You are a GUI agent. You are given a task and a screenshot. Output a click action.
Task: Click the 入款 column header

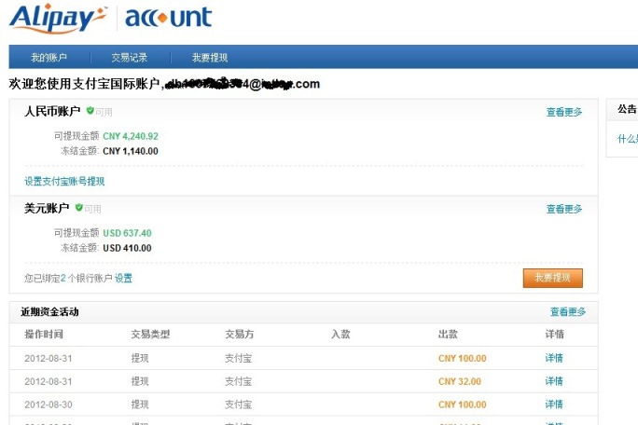(340, 335)
